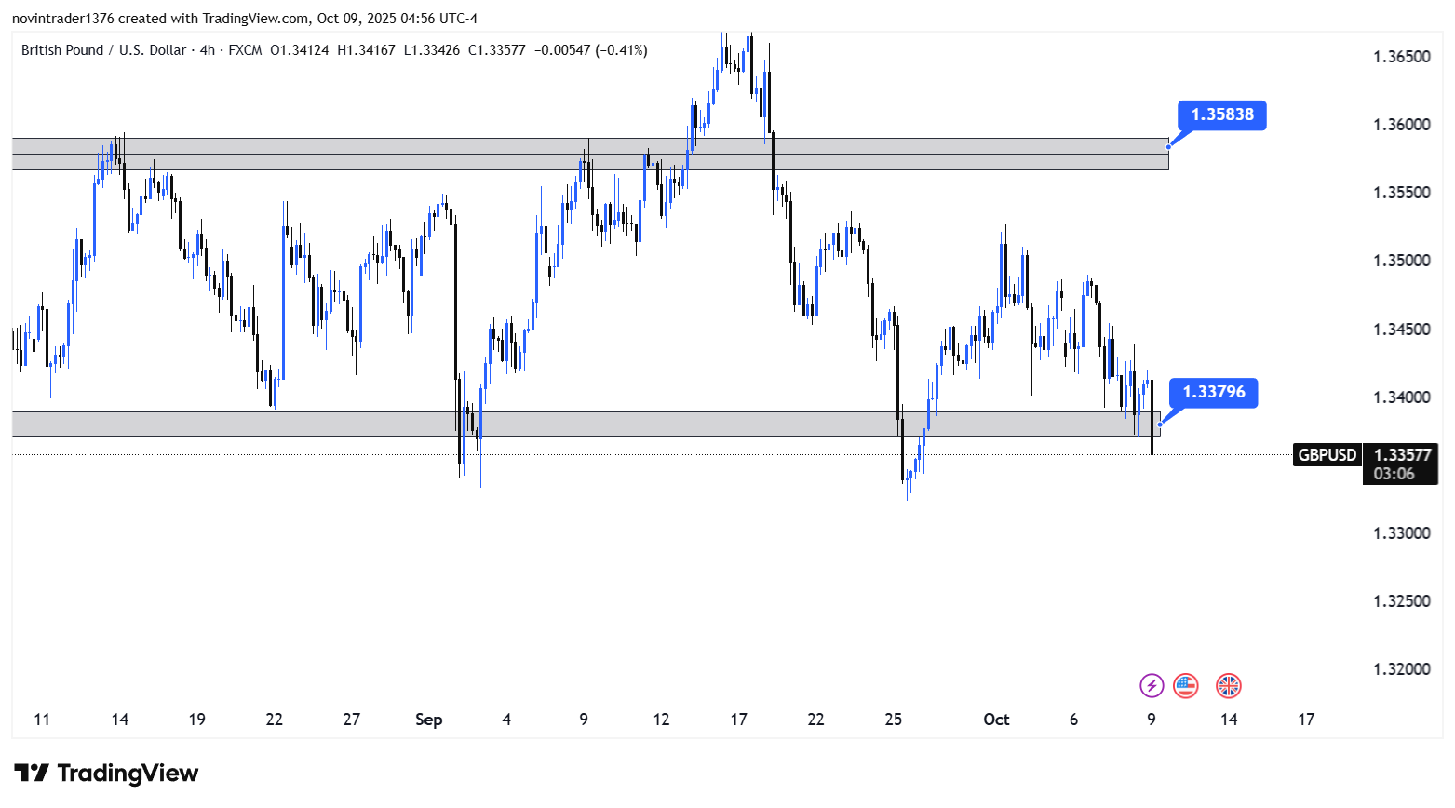Click the purple lightning bolt event icon
Screen dimensions: 1455x808
1152,686
